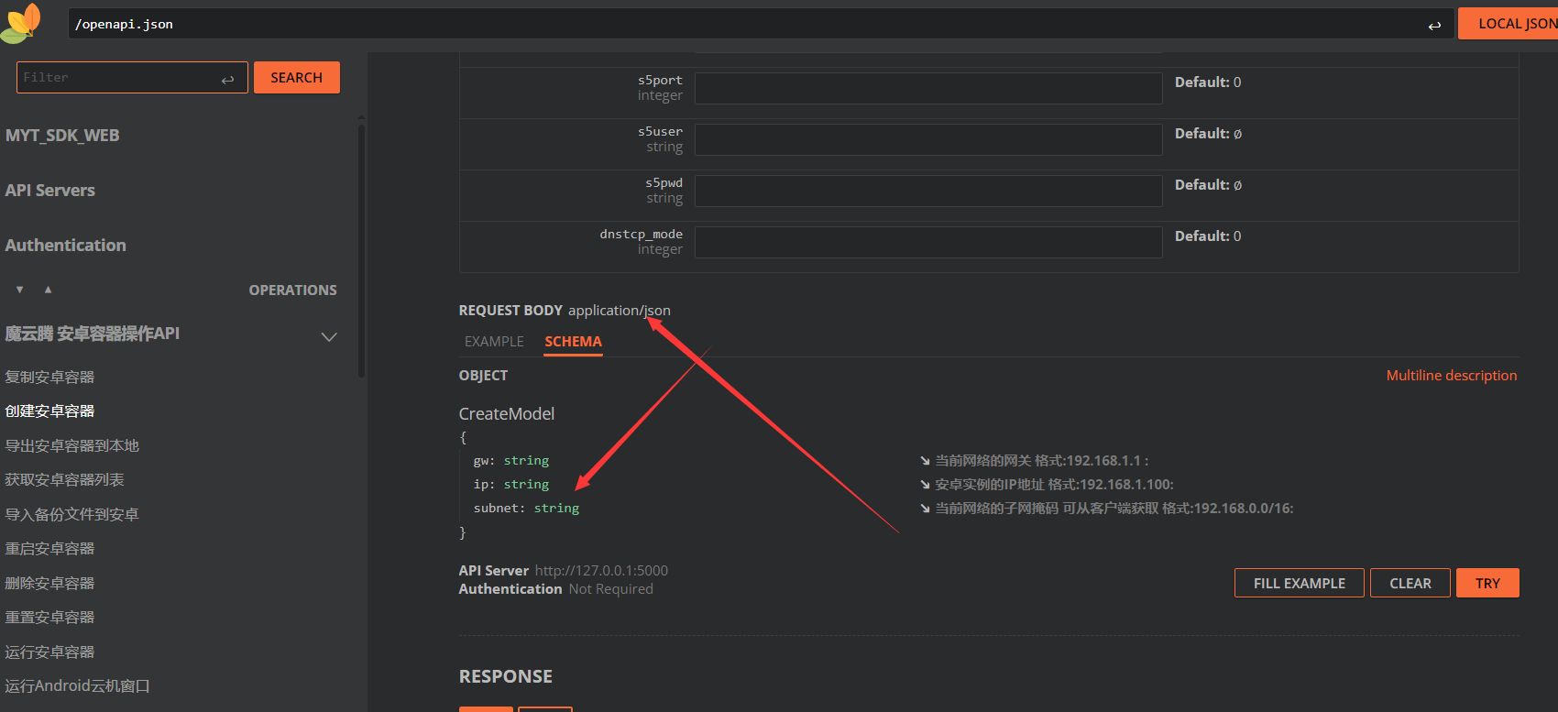Click the enter icon in Filter box
The height and width of the screenshot is (712, 1558).
[227, 80]
